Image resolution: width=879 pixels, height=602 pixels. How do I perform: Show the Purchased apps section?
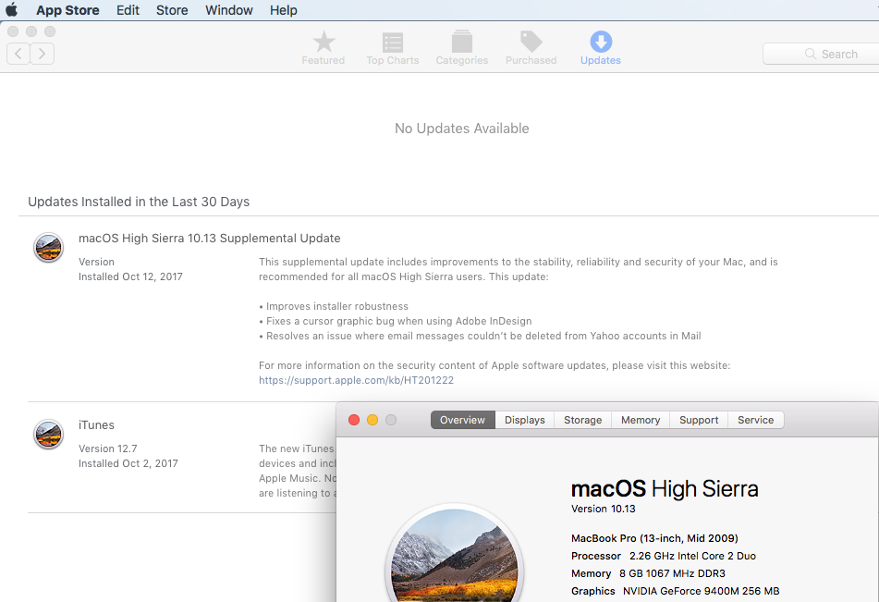pos(531,48)
